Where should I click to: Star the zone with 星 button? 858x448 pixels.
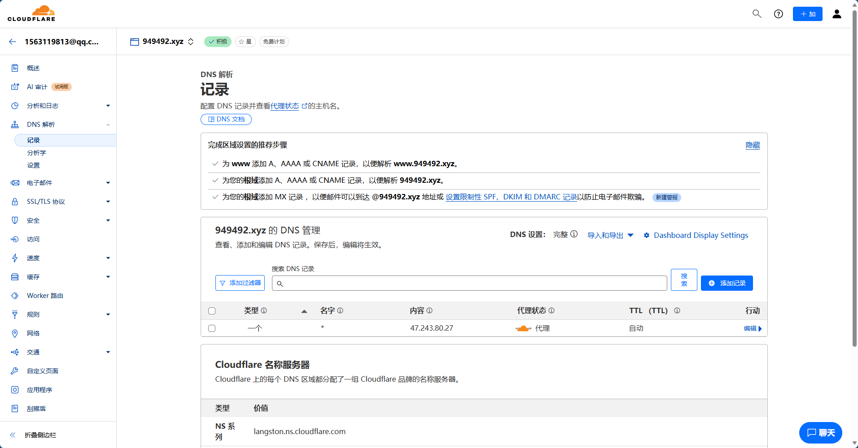click(x=245, y=42)
